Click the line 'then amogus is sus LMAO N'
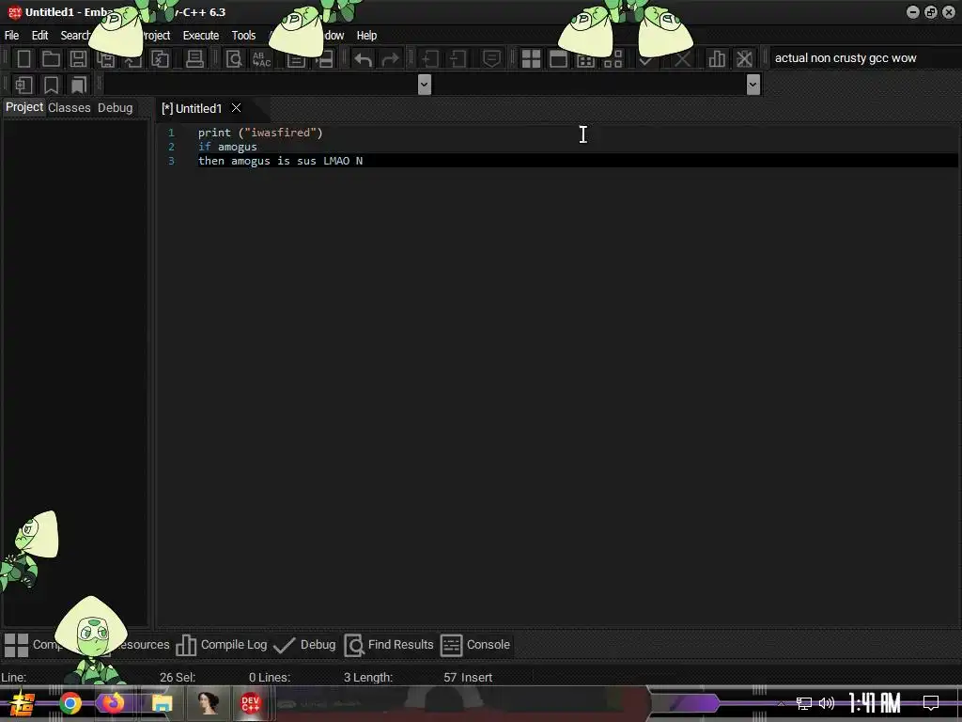Screen dimensions: 962x722 [x=280, y=161]
